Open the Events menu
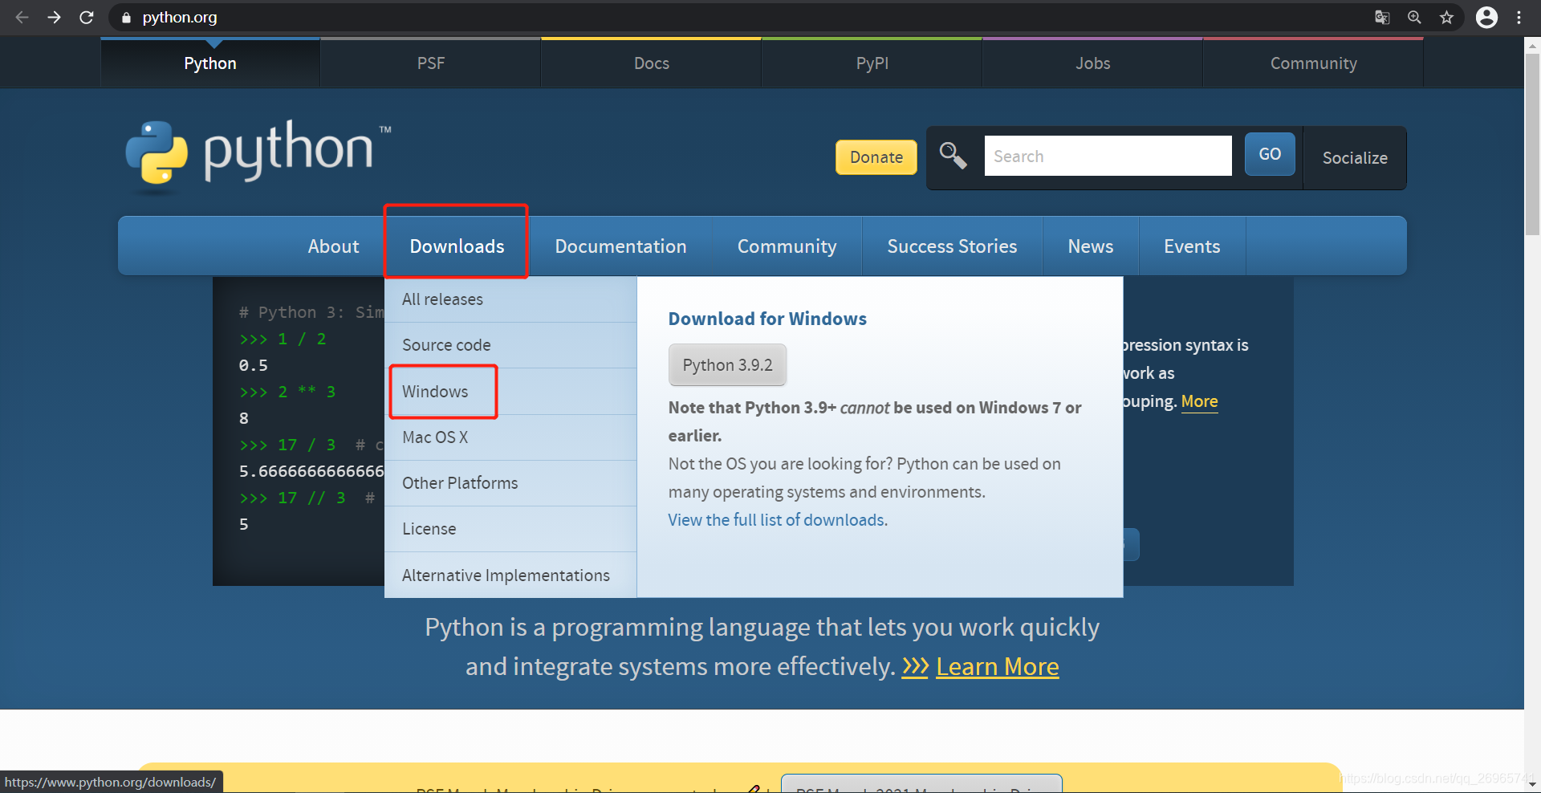The width and height of the screenshot is (1541, 793). 1192,246
